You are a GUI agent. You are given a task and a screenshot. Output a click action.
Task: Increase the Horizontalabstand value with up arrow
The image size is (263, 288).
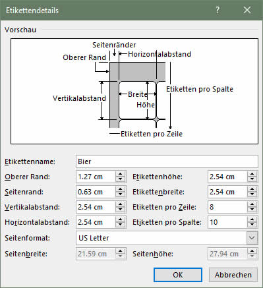point(120,219)
